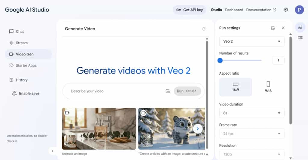Click video icon on perfume bottle thumbnail

(x=67, y=113)
